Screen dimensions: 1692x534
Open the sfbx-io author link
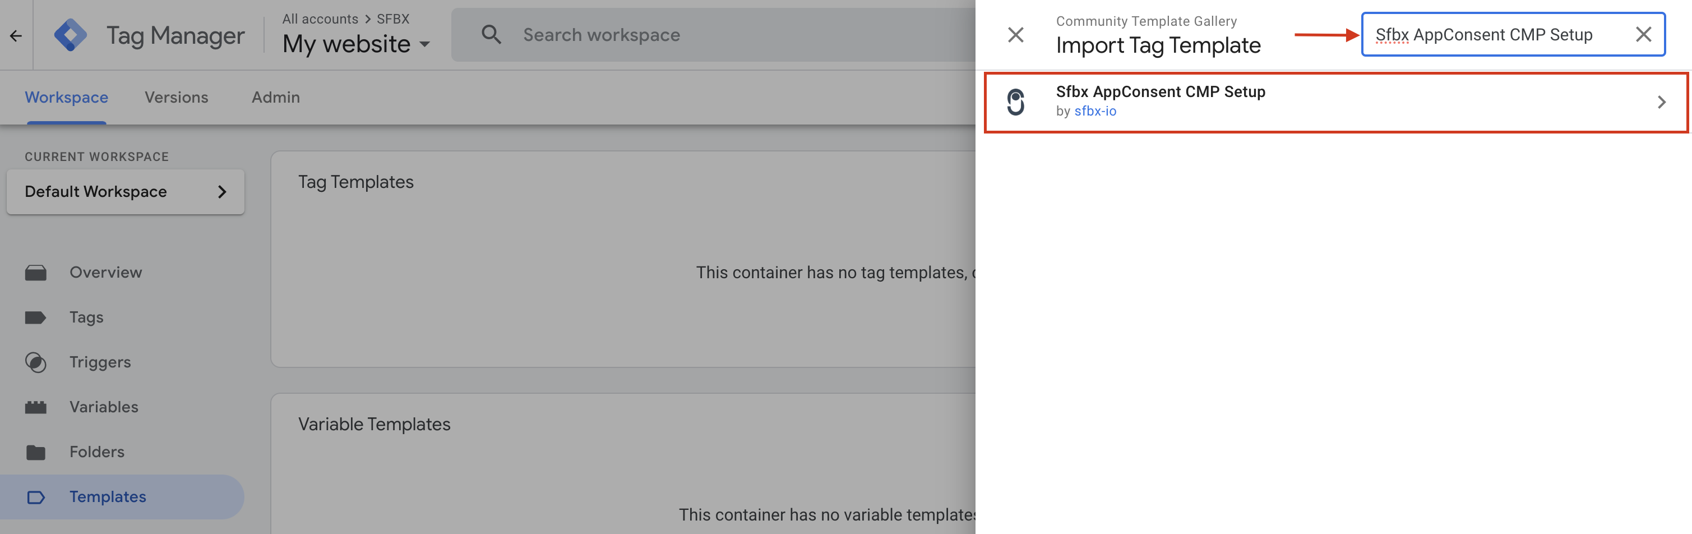coord(1095,112)
